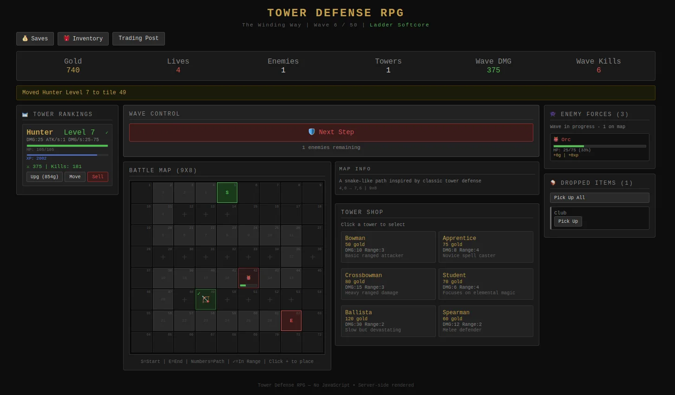Click the green Start tile marked S
675x395 pixels.
click(227, 193)
